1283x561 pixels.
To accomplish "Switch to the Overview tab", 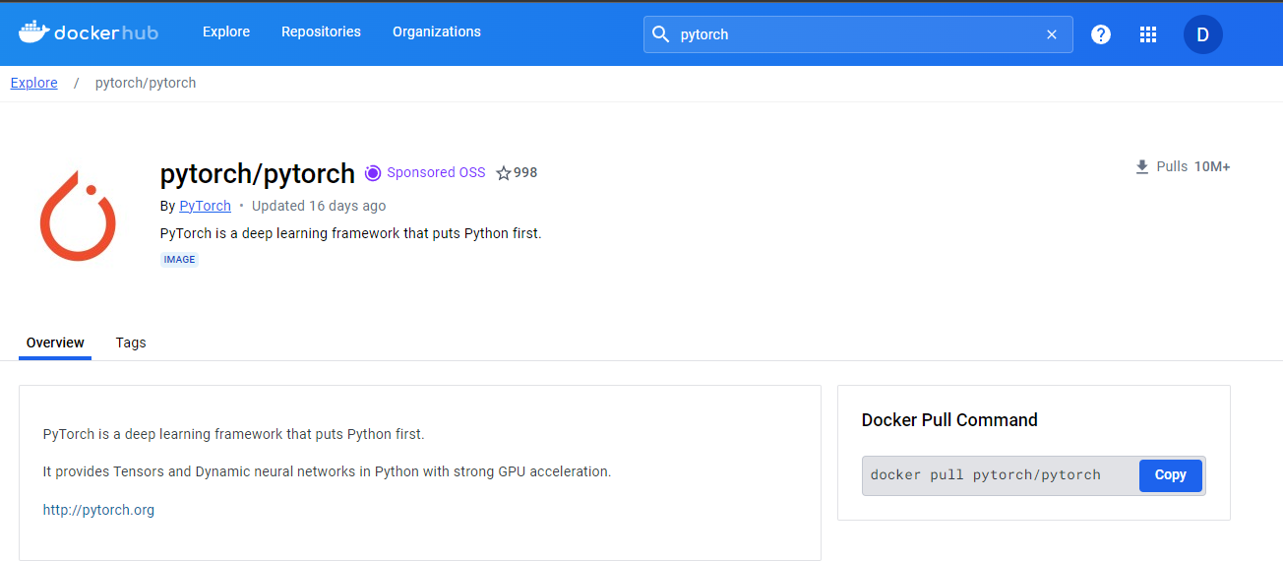I will pyautogui.click(x=55, y=343).
